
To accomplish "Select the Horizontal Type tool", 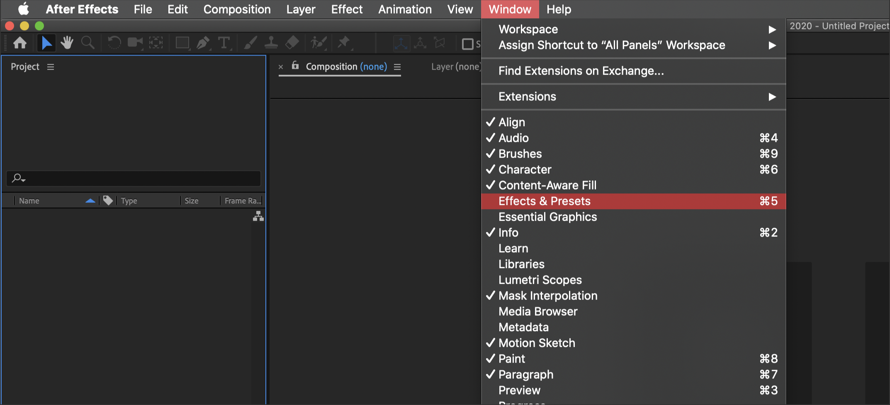I will (x=224, y=43).
